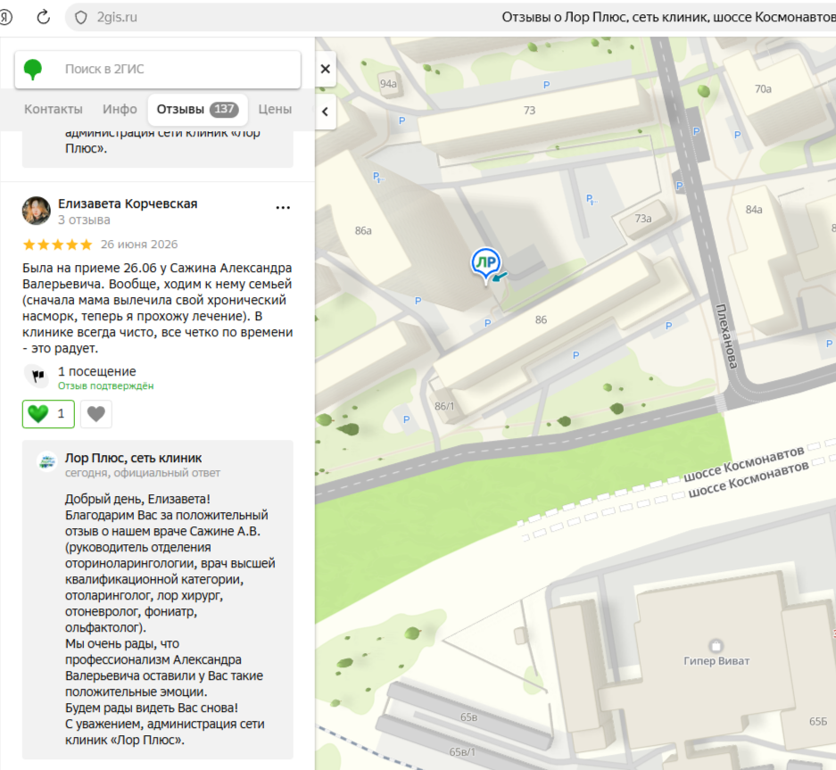Click building 86а on the map
The width and height of the screenshot is (836, 770).
pos(363,231)
